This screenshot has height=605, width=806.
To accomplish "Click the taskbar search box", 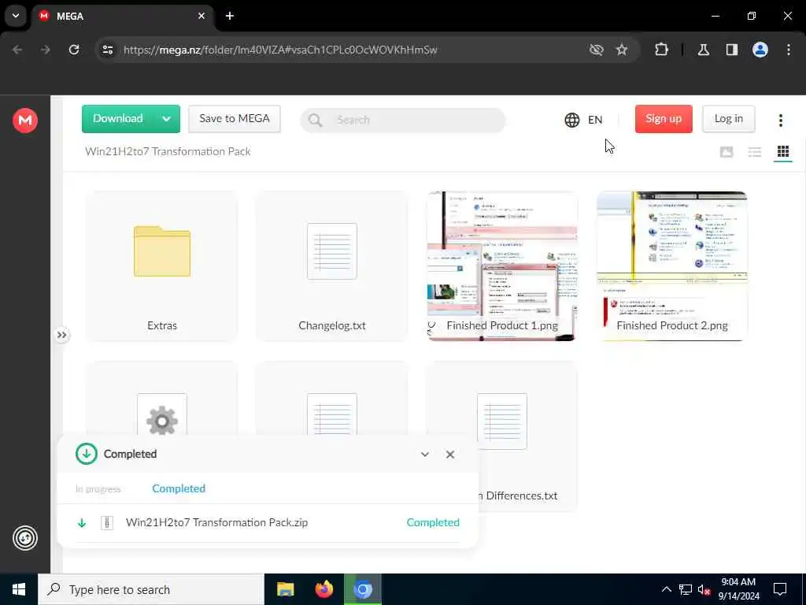I will tap(151, 589).
